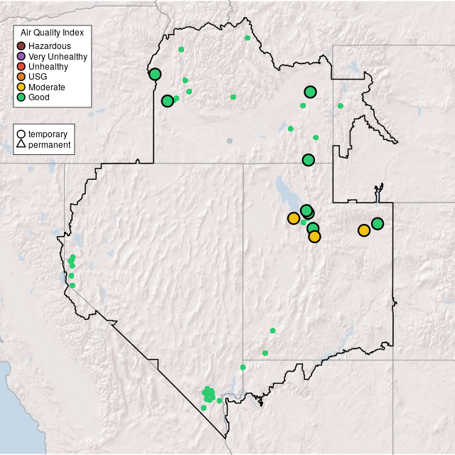The image size is (455, 455).
Task: Click the Unhealthy red legend circle
Action: pos(21,66)
